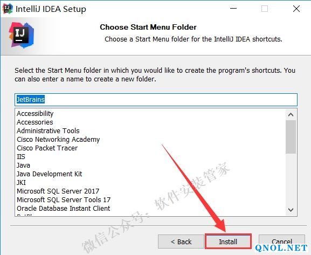
Task: Select the Accessories folder
Action: (x=35, y=122)
